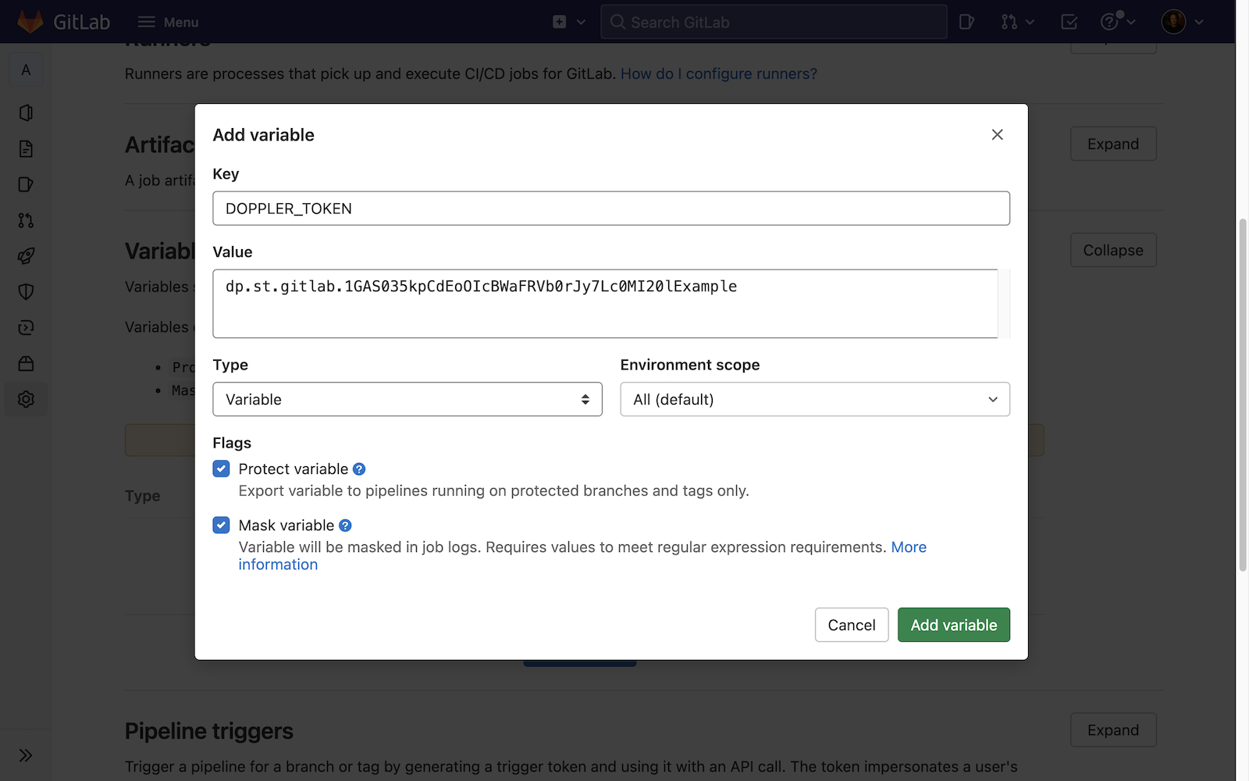This screenshot has width=1249, height=781.
Task: Click help icon beside Mask variable
Action: click(345, 526)
